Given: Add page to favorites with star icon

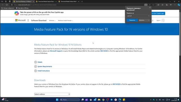Looking at the screenshot, I should click(x=153, y=5).
